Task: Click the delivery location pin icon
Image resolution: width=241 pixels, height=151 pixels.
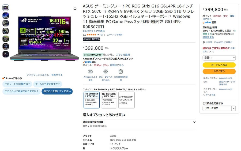Action: click(x=204, y=42)
